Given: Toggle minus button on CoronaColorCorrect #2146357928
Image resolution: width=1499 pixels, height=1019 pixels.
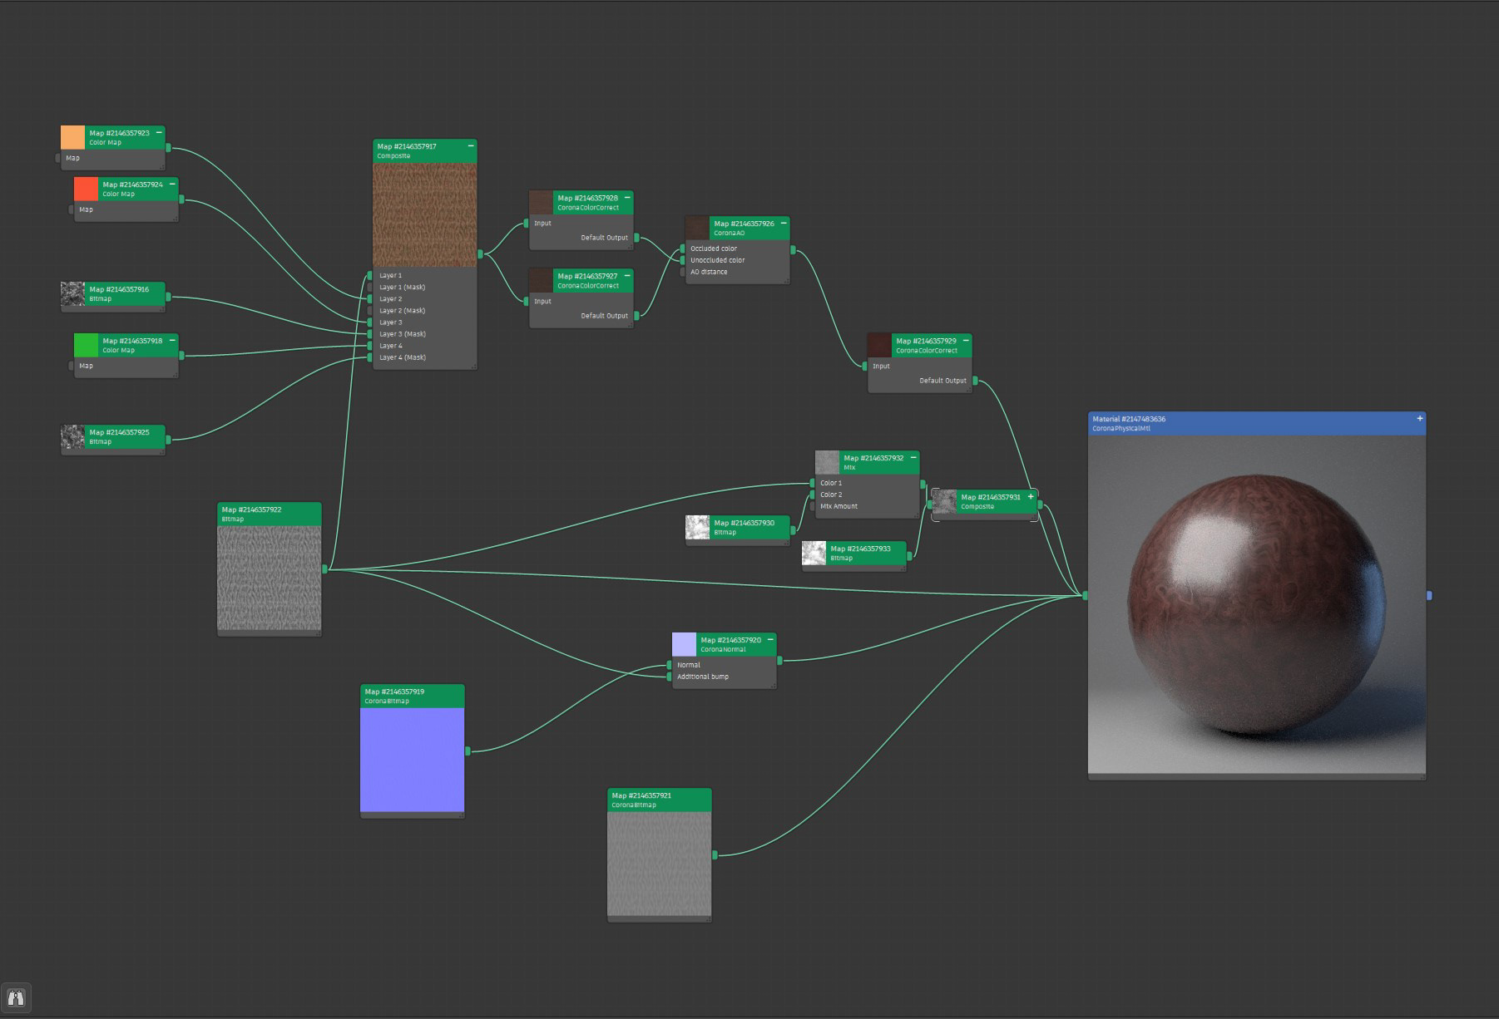Looking at the screenshot, I should [627, 198].
